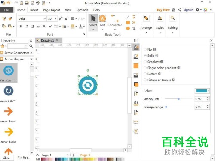
Task: Click the Format Painter brush icon
Action: (10, 18)
